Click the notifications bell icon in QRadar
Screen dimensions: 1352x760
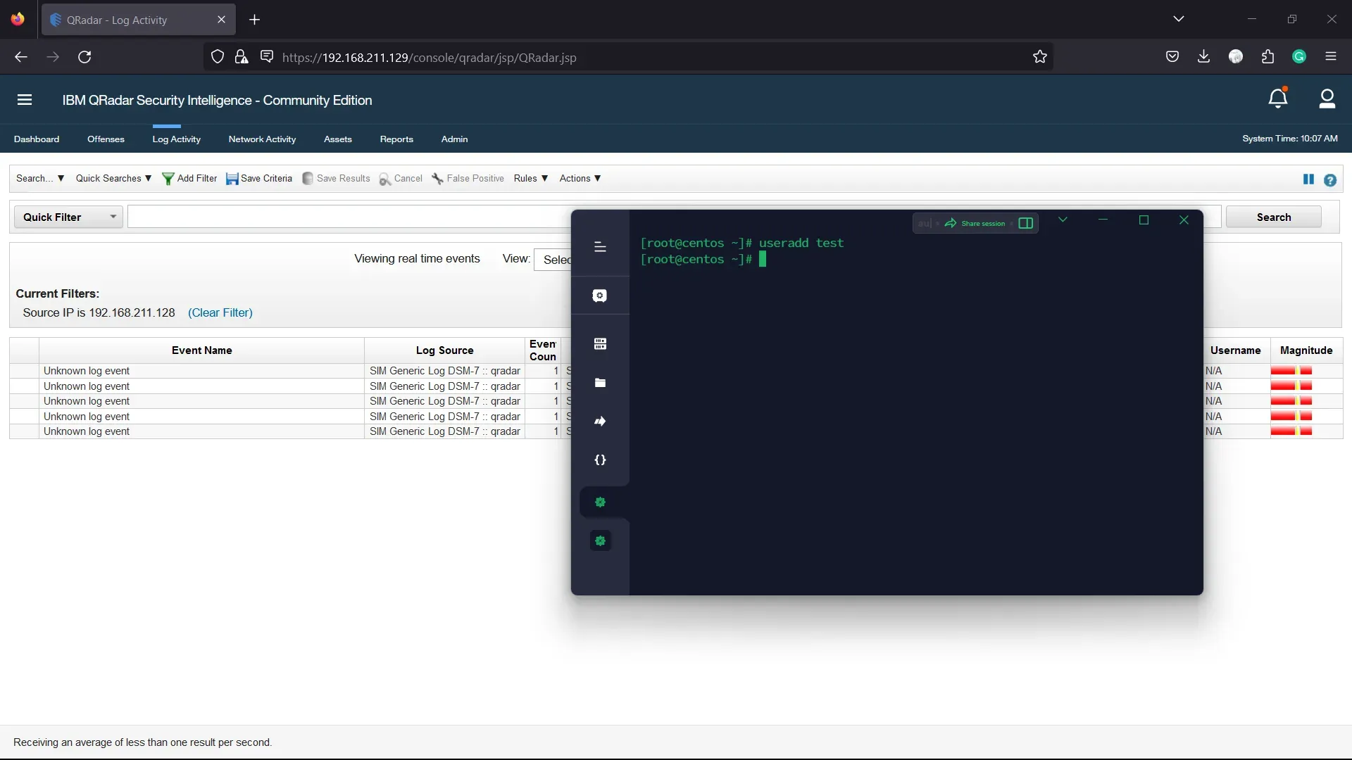(1278, 99)
